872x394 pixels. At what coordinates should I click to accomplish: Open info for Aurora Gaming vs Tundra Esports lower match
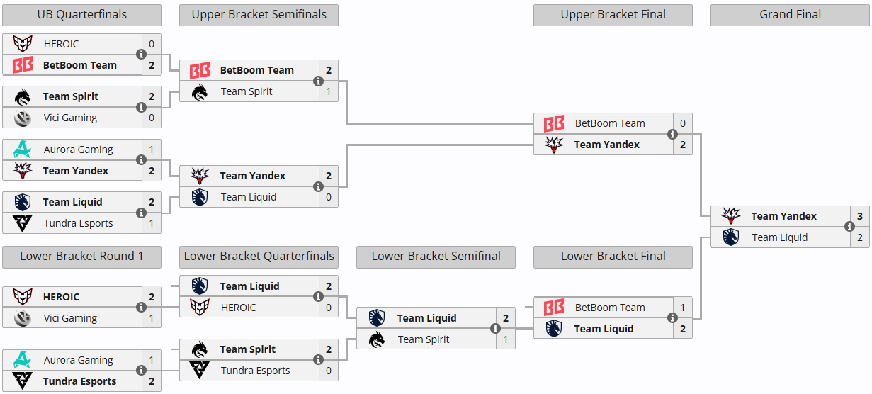click(x=141, y=371)
